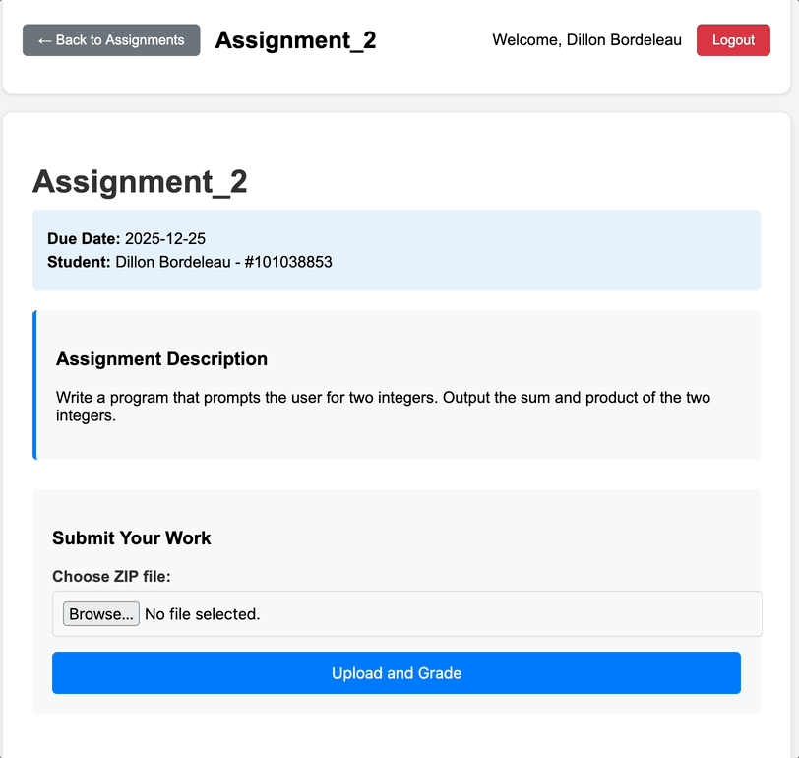Log out using the red Logout button
The width and height of the screenshot is (799, 758).
click(733, 40)
